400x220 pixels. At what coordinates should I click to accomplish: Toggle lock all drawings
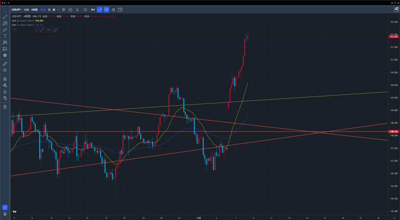coord(5,91)
